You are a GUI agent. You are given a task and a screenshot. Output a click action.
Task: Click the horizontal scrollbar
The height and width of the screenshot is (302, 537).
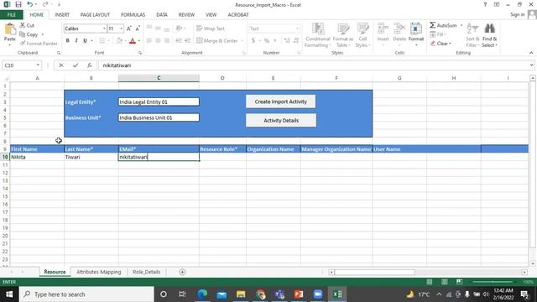pyautogui.click(x=375, y=272)
